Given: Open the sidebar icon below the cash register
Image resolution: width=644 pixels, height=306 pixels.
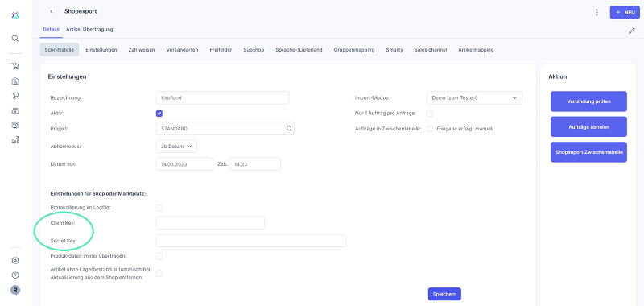Looking at the screenshot, I should pyautogui.click(x=15, y=126).
